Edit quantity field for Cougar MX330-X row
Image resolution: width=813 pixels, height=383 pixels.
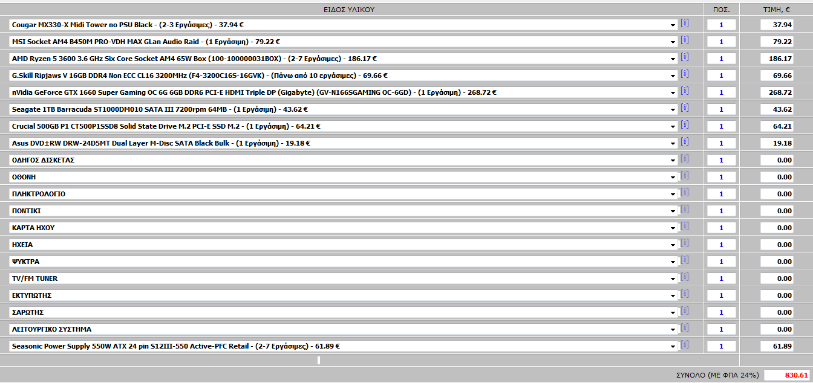[721, 25]
